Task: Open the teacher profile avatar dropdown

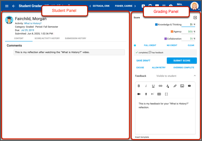Action: (194, 6)
